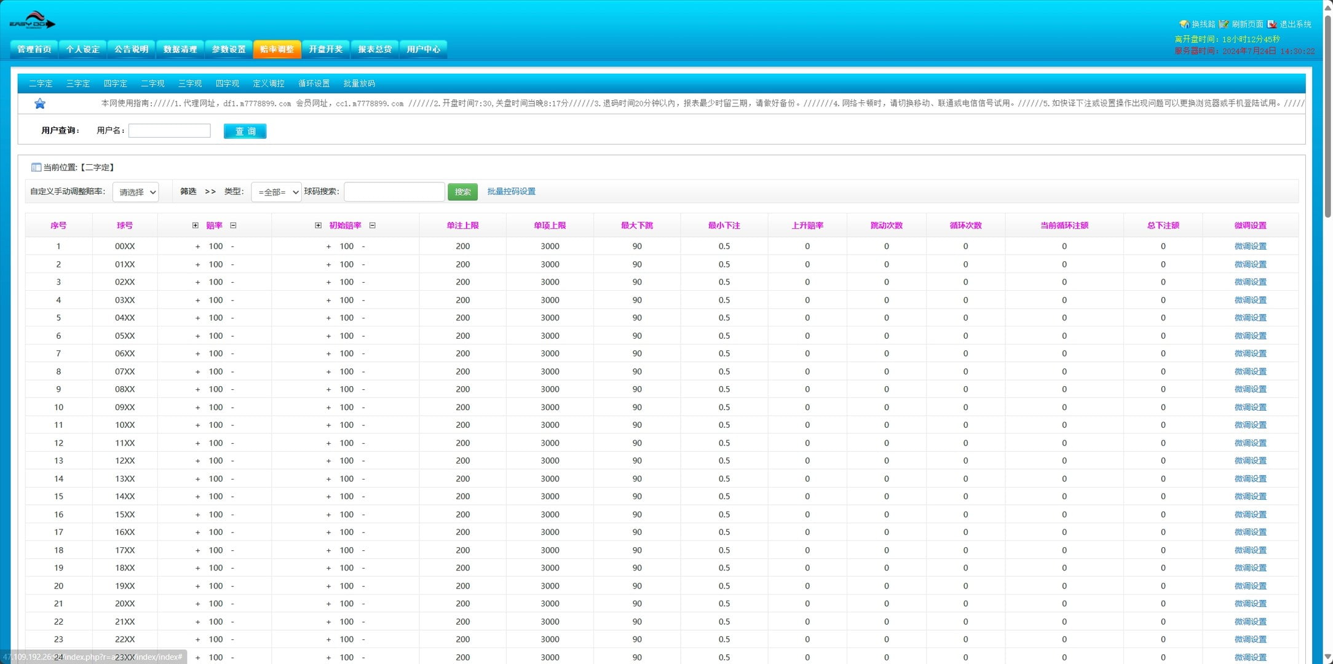Click 微调设置 link for row 02XX

pyautogui.click(x=1250, y=282)
